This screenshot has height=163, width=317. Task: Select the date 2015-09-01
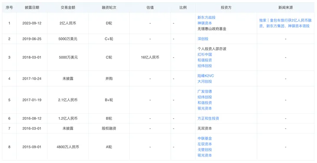[32, 147]
